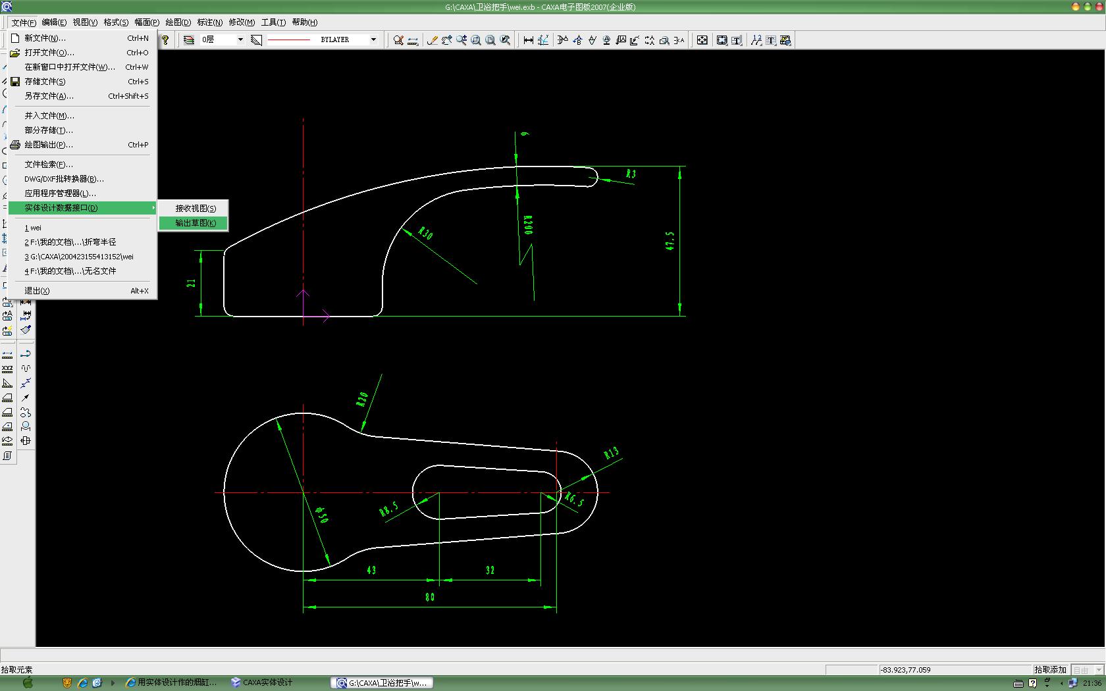Click the linear dimension tool icon
The image size is (1106, 691).
pos(529,40)
